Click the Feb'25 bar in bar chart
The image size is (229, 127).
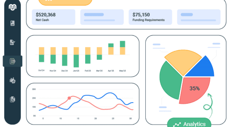coord(88,55)
